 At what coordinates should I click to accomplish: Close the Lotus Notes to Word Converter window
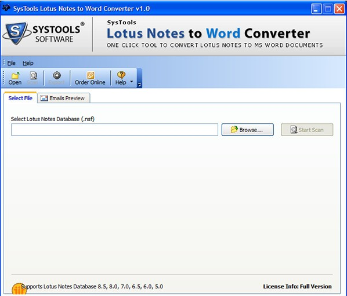click(339, 9)
